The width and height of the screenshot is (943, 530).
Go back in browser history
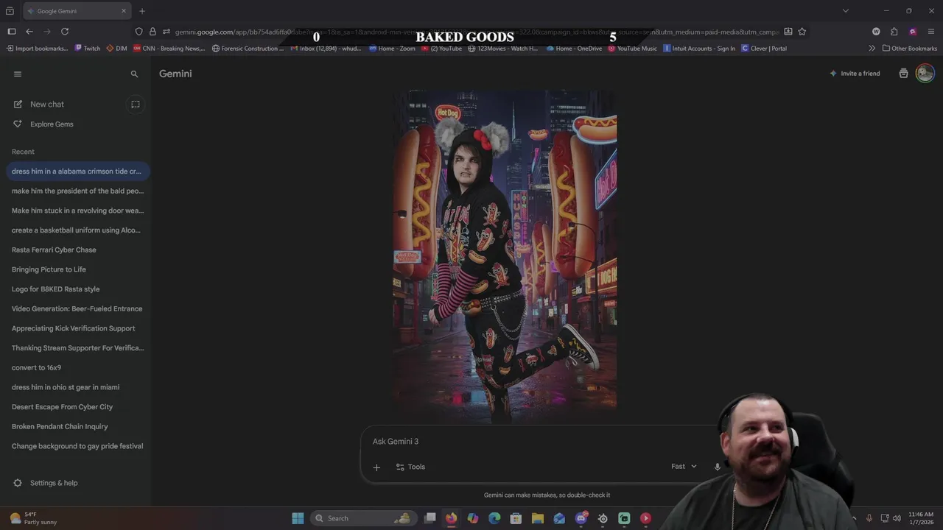(29, 32)
